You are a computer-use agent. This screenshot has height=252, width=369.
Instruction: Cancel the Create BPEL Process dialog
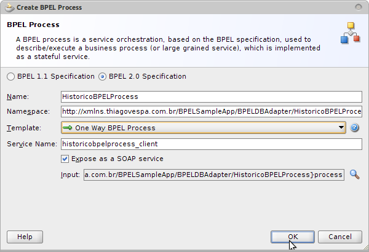pos(340,237)
